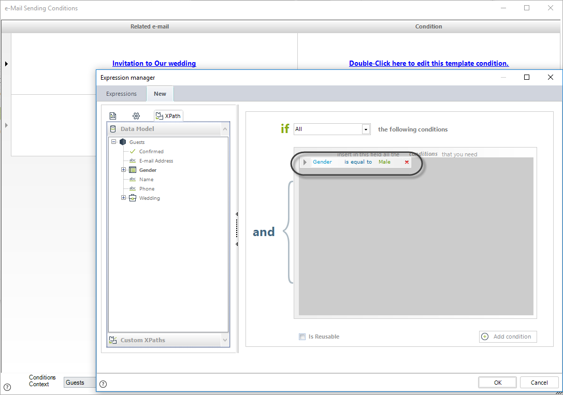Viewport: 563px width, 395px height.
Task: Select the Gender attribute in tree
Action: 148,170
